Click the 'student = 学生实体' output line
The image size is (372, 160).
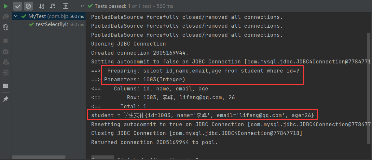[x=202, y=115]
